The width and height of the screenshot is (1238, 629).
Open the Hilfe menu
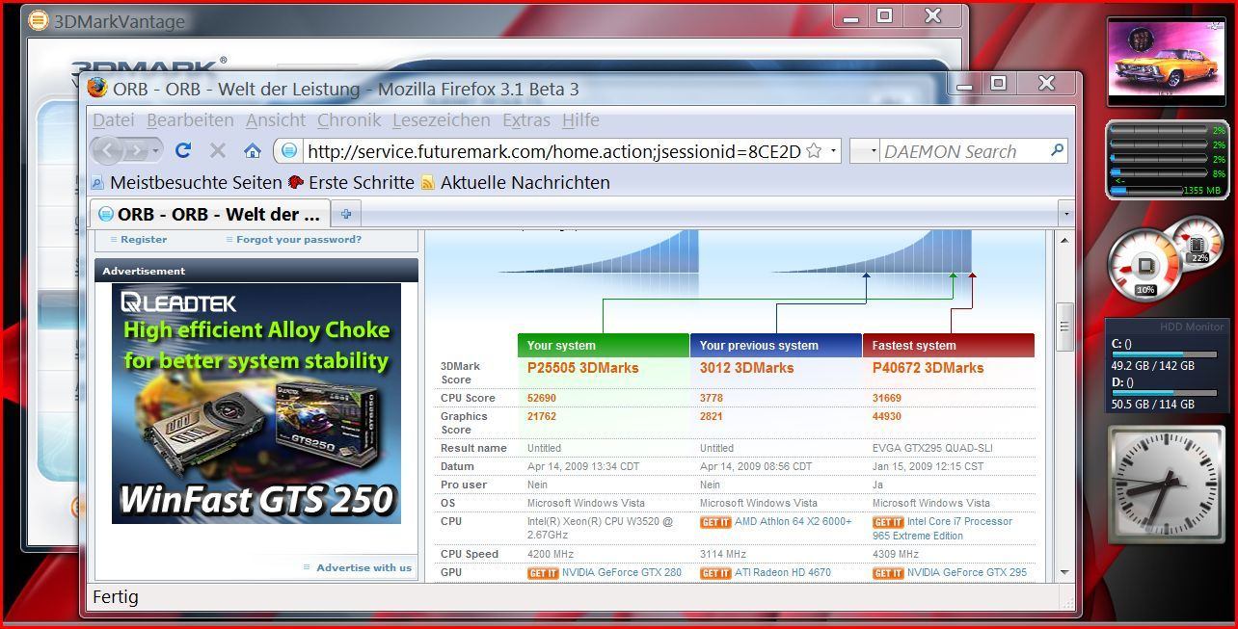580,119
